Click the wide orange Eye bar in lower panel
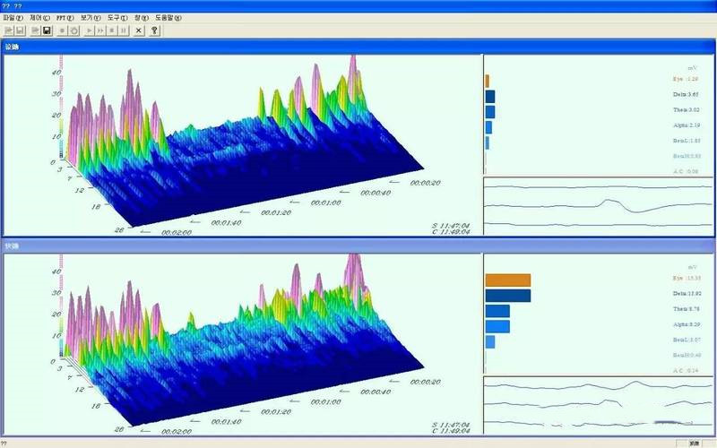This screenshot has height=448, width=717. tap(507, 280)
